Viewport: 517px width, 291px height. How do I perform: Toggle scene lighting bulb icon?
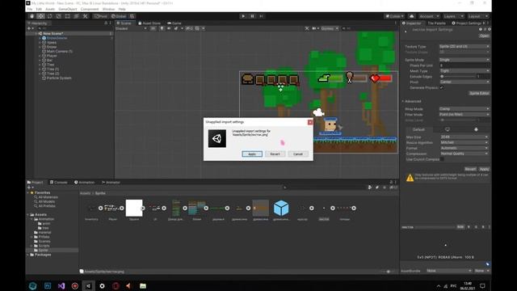pos(162,29)
